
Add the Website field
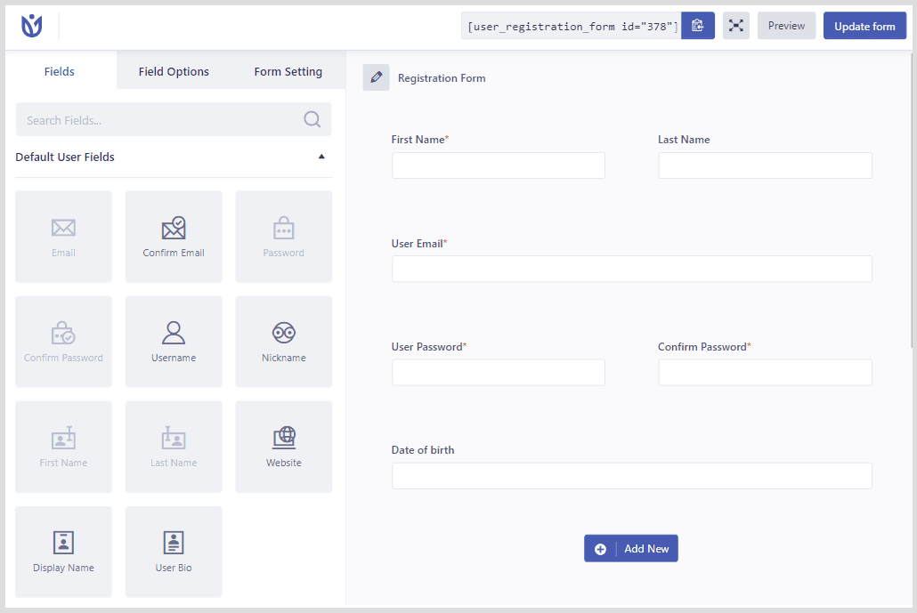[284, 447]
